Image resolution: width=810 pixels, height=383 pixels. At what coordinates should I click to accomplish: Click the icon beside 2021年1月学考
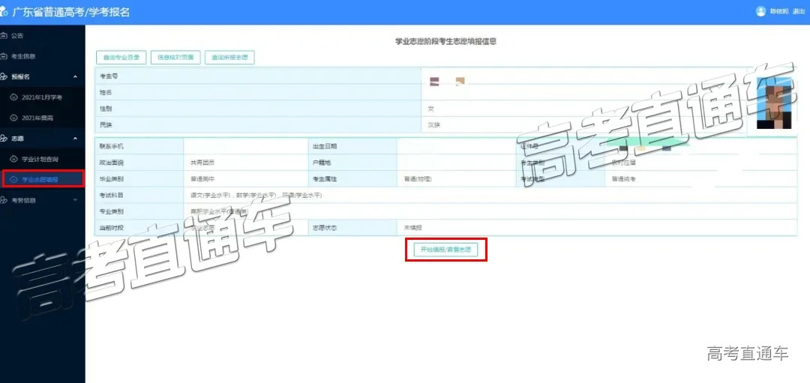[x=13, y=97]
